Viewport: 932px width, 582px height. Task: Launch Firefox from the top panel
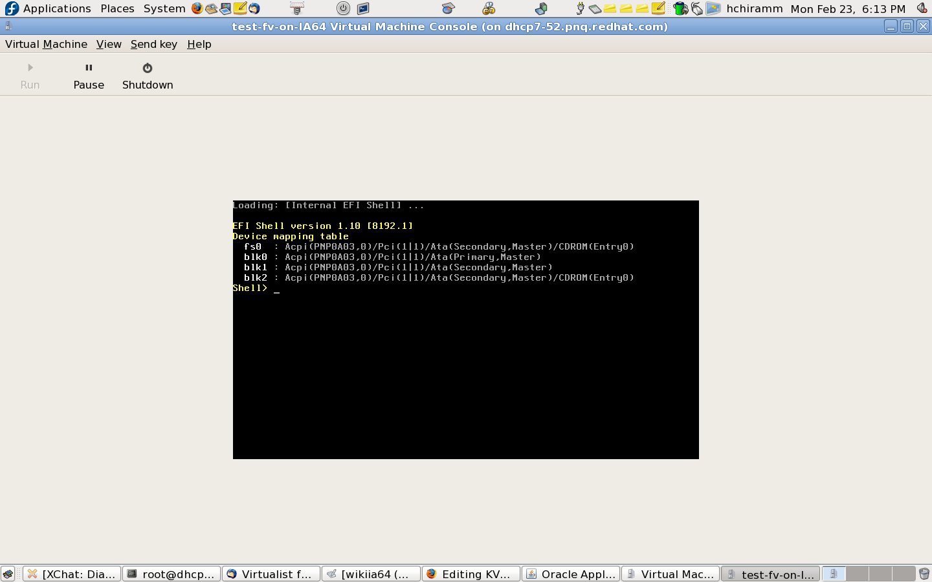(x=197, y=8)
